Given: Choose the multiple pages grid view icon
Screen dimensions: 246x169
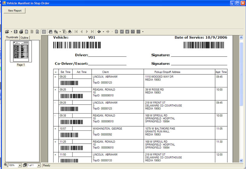Looking at the screenshot, I should tap(138, 32).
